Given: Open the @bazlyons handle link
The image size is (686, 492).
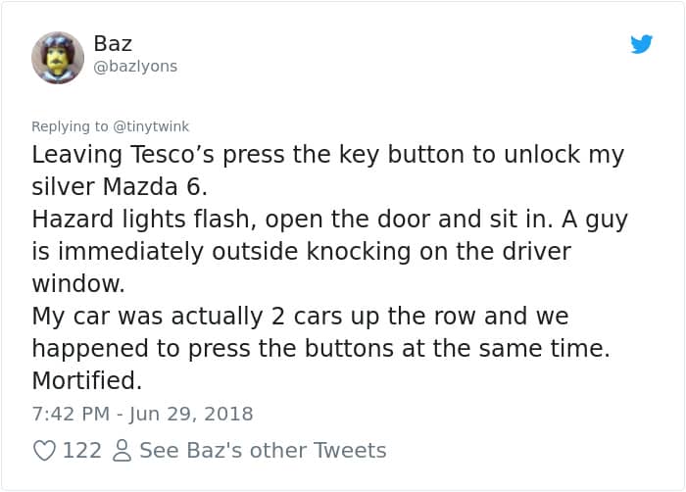Looking at the screenshot, I should tap(135, 67).
